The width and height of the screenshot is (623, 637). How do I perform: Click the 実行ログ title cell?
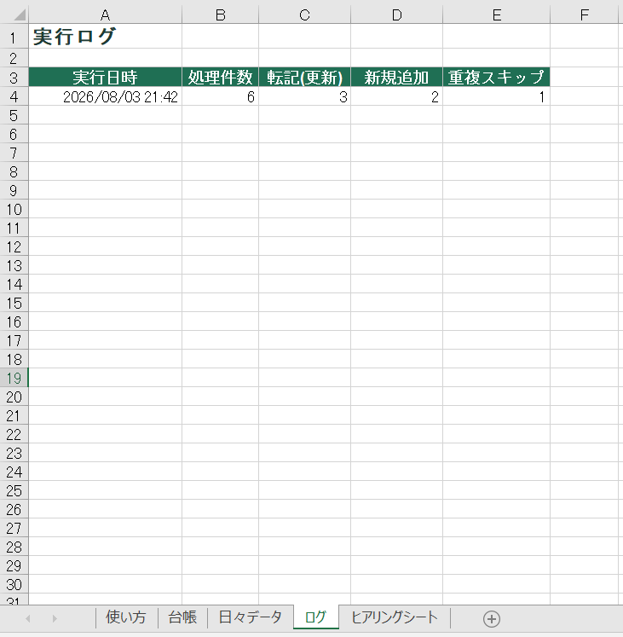tap(105, 37)
